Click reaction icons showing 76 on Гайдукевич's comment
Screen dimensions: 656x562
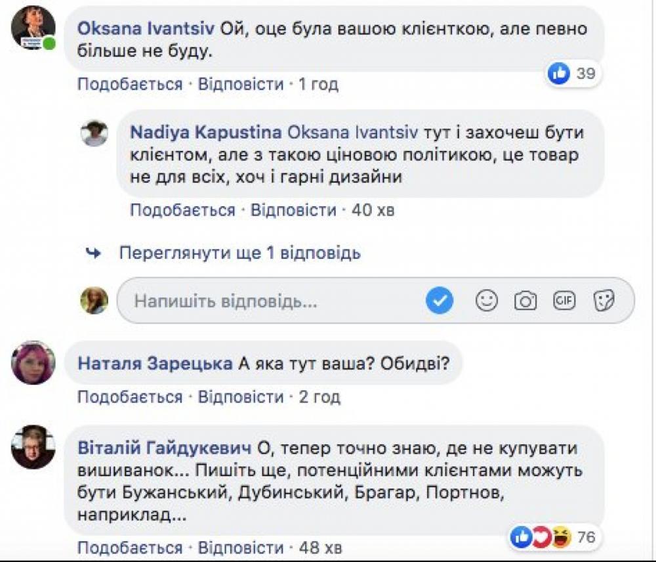coord(541,538)
